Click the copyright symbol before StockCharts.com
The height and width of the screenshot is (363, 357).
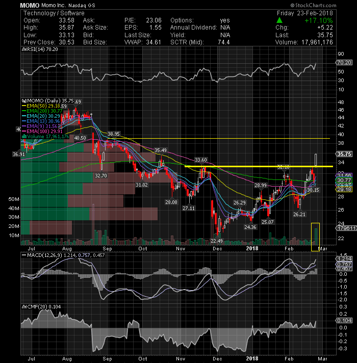click(292, 5)
